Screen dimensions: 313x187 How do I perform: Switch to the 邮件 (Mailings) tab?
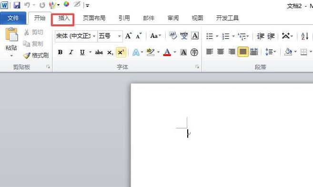(x=149, y=18)
